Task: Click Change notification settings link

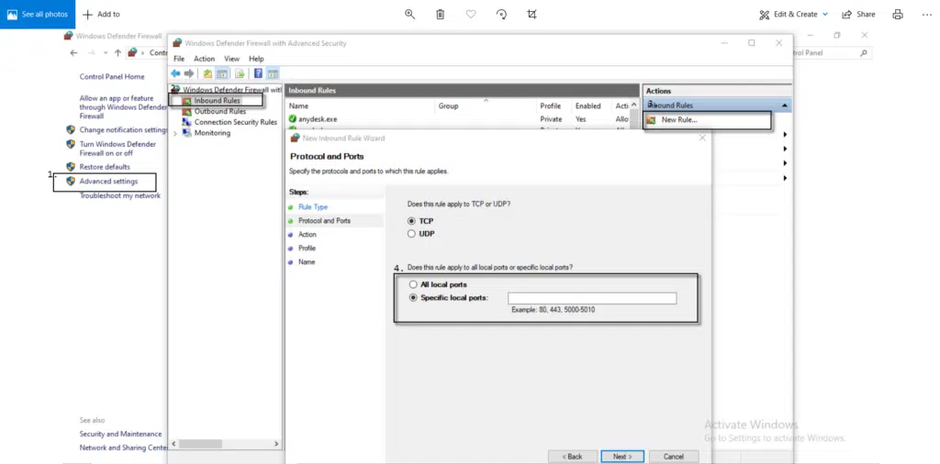Action: point(124,130)
